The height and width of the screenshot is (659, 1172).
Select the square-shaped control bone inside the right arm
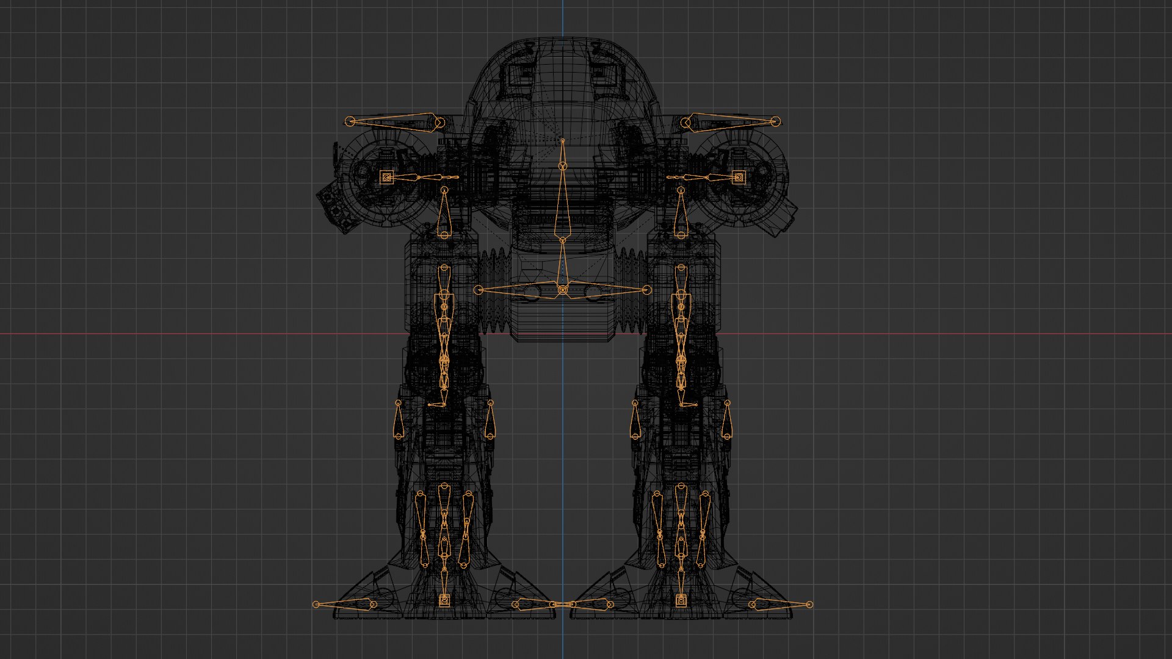pos(739,178)
